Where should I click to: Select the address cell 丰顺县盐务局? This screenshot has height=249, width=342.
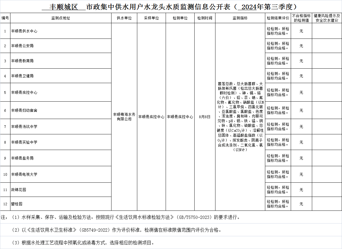(61, 158)
